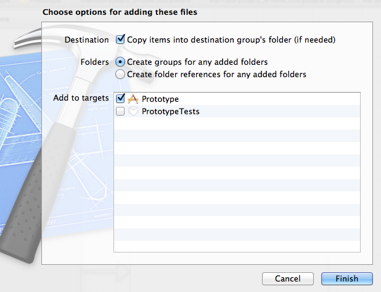Select the Prototype row name

pyautogui.click(x=160, y=99)
